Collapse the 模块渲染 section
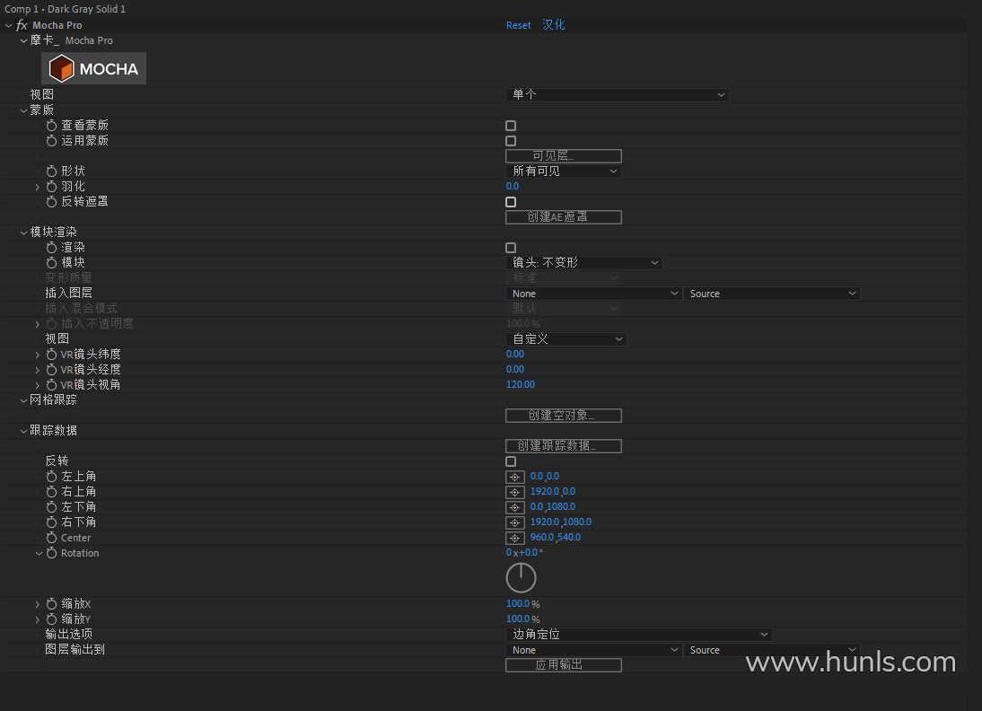 24,233
